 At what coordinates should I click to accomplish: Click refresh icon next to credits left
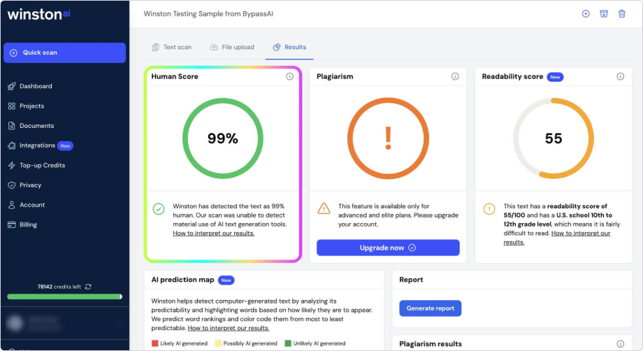pyautogui.click(x=88, y=287)
